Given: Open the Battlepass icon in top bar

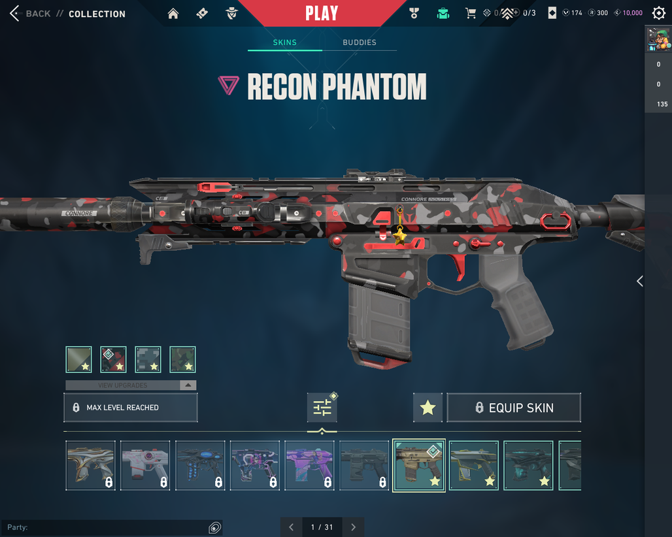Looking at the screenshot, I should coord(202,14).
